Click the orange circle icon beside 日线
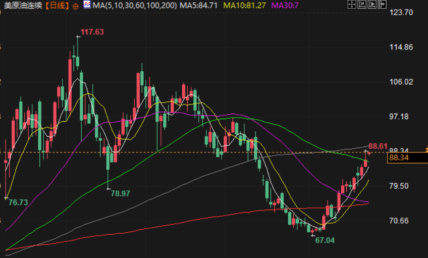 click(x=76, y=6)
